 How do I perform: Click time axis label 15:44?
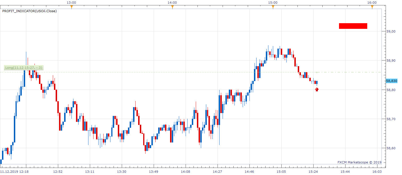[x=345, y=172]
